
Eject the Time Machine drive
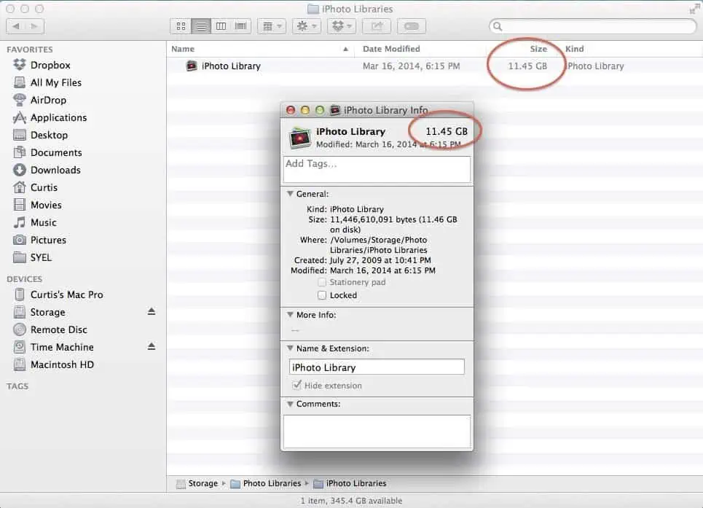[x=152, y=347]
